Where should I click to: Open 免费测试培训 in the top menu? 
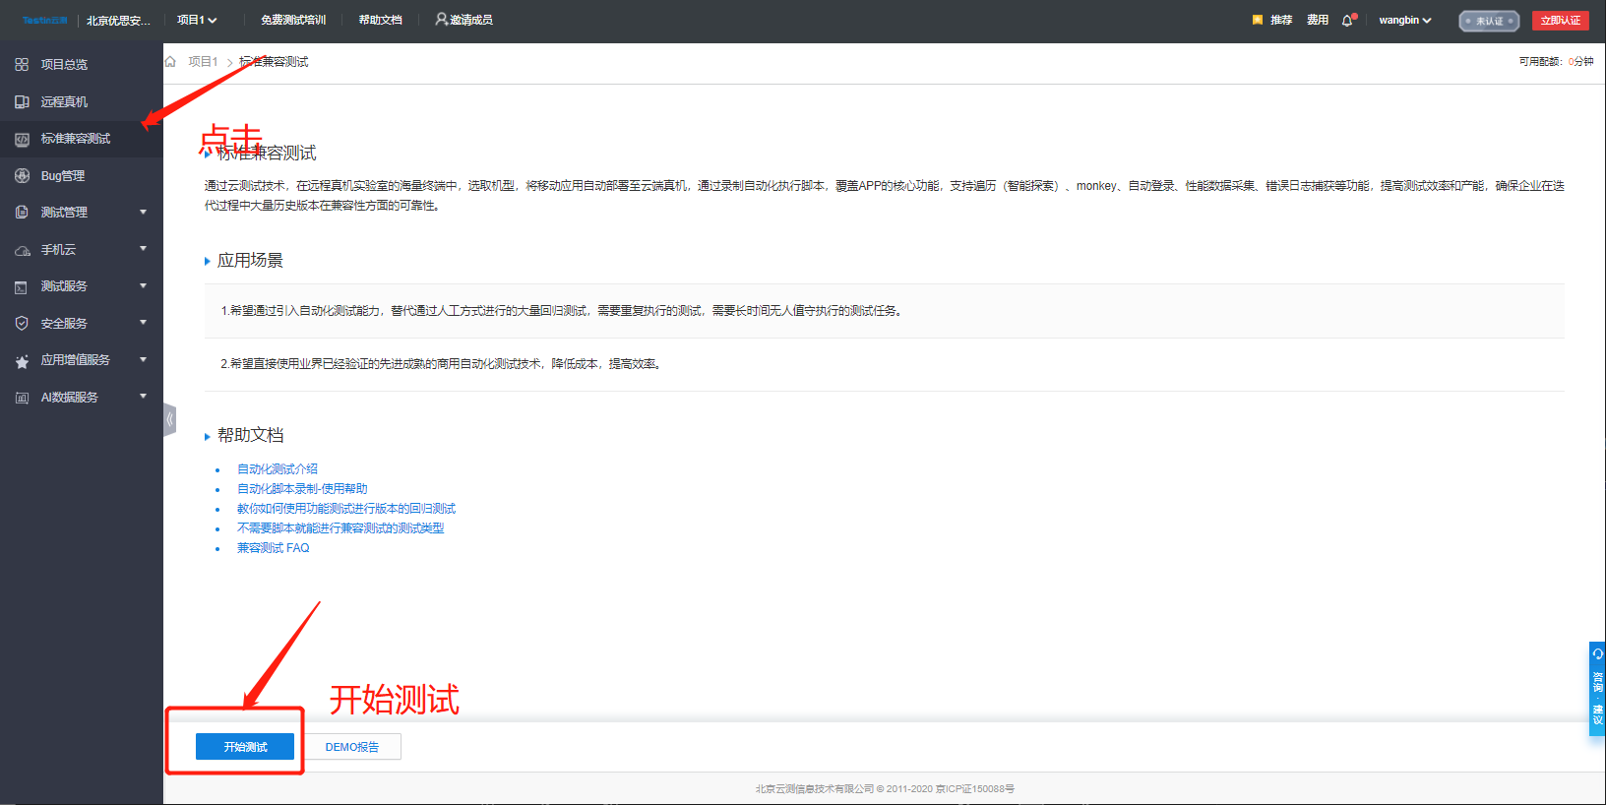pos(293,20)
